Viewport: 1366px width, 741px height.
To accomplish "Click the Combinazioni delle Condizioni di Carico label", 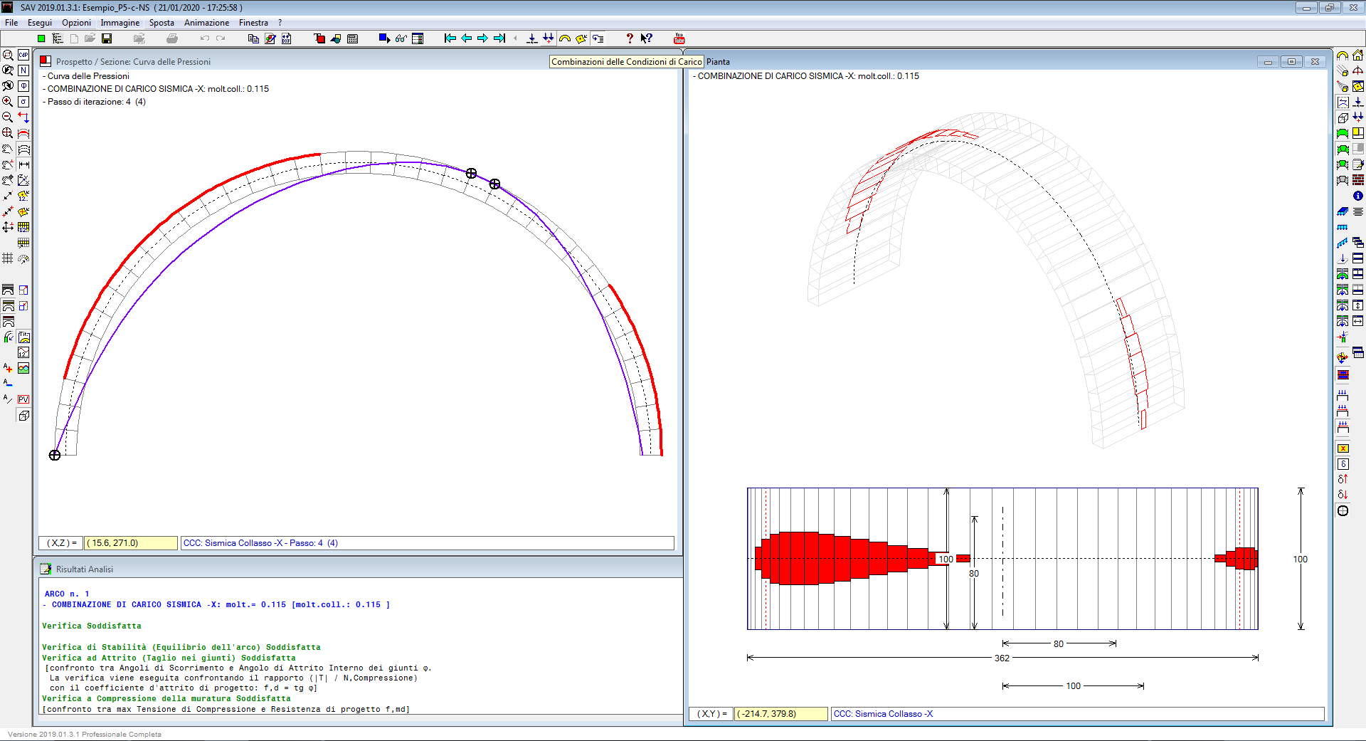I will (x=626, y=62).
